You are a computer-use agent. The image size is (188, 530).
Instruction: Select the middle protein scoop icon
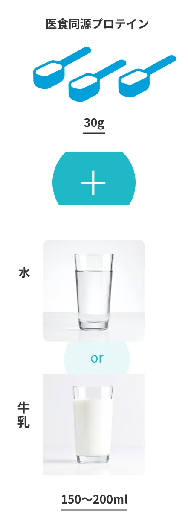pos(98,81)
